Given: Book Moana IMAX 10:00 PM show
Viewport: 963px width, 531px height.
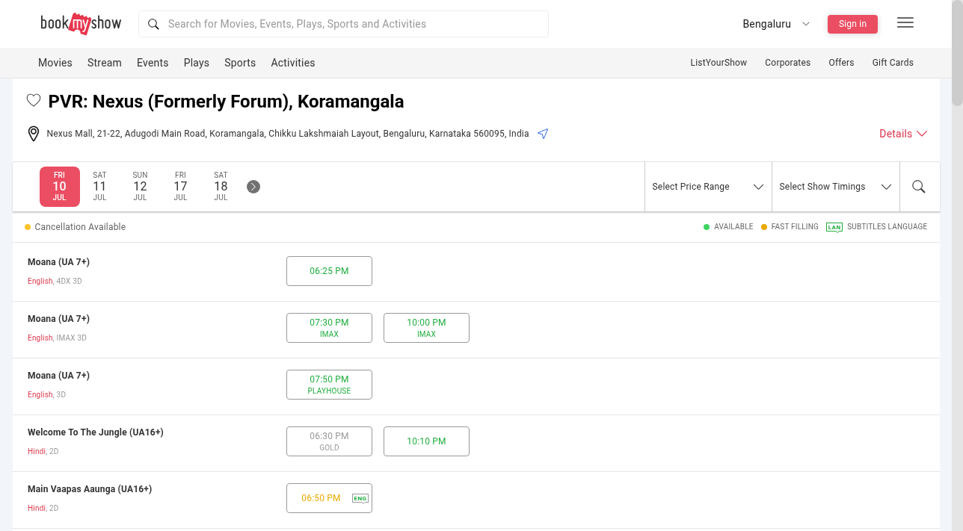Looking at the screenshot, I should point(426,328).
